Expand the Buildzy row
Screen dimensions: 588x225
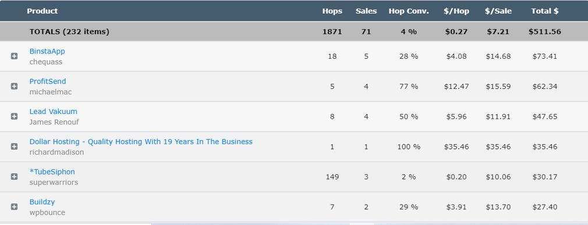[14, 206]
